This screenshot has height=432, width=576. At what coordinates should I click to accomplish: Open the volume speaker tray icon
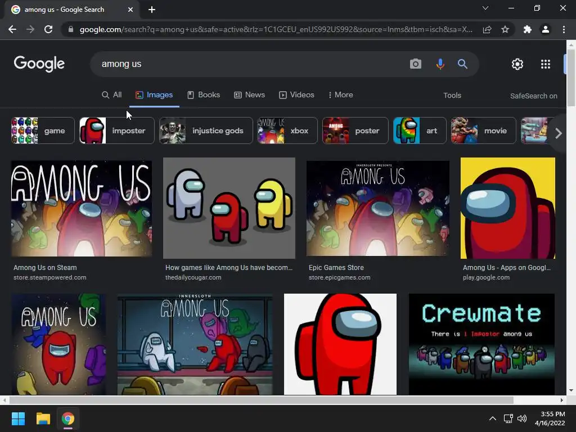(521, 418)
